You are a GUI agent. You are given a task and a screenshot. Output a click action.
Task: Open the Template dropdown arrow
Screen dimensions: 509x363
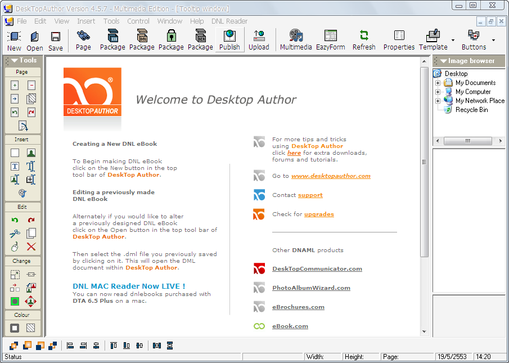[x=453, y=41]
